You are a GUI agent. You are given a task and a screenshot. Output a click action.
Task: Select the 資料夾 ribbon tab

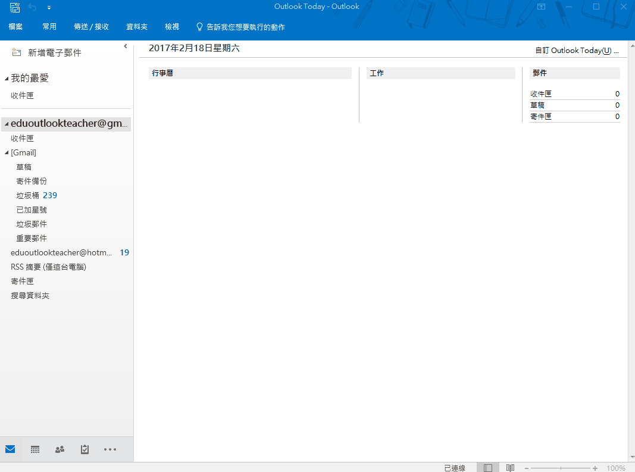(x=137, y=27)
